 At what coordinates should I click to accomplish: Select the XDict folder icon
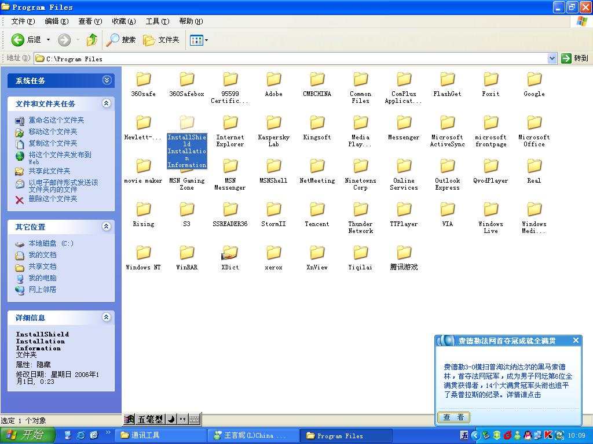pos(230,253)
